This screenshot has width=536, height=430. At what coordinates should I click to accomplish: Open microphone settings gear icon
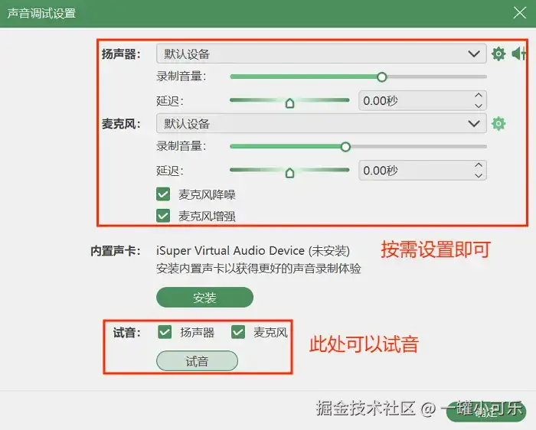pos(498,123)
